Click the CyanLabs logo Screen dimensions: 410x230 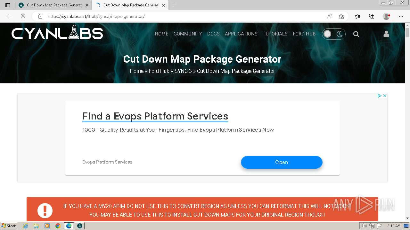coord(57,33)
